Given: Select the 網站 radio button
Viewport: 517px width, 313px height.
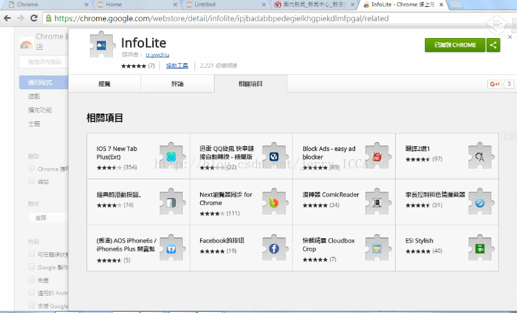Looking at the screenshot, I should click(x=32, y=181).
